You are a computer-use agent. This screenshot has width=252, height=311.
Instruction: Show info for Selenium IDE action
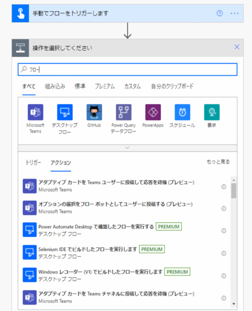224,253
